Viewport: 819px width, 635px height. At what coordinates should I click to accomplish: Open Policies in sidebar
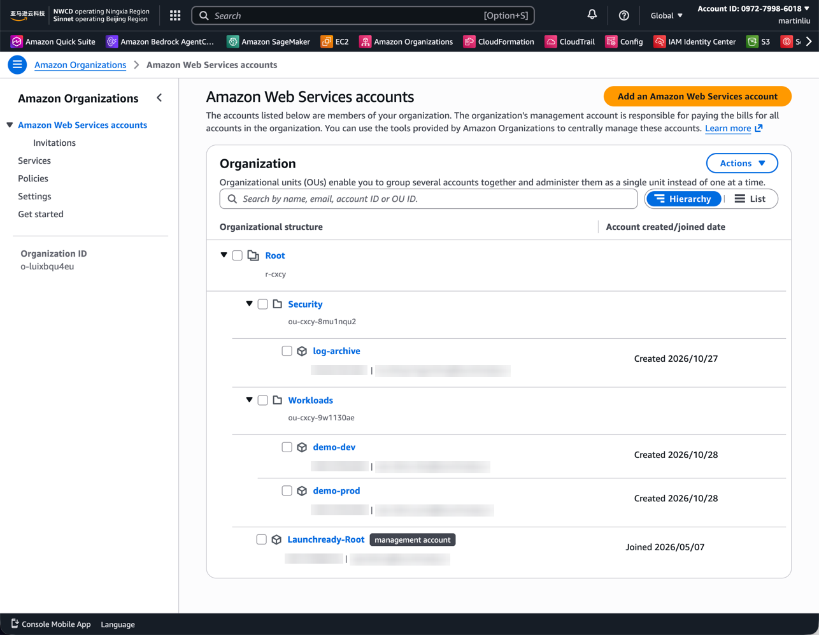(x=33, y=178)
